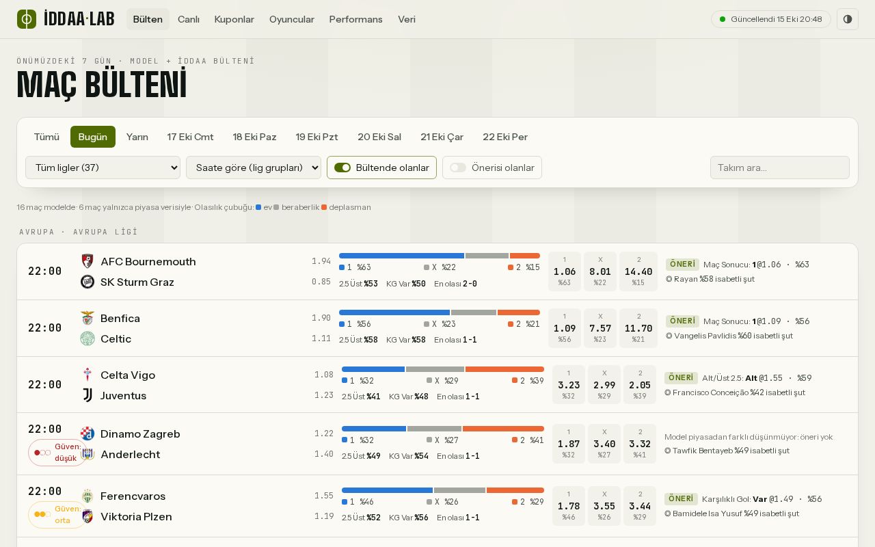The image size is (875, 547).
Task: Open the Veri navigation tab
Action: tap(407, 19)
